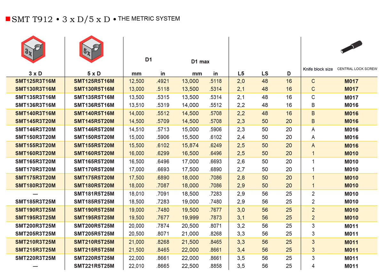Image resolution: width=384 pixels, height=278 pixels.
Task: Click the red 5x hexagon drilling icon
Action: (x=92, y=50)
